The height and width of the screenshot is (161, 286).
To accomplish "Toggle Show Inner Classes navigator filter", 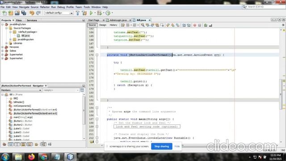I will click(29, 144).
